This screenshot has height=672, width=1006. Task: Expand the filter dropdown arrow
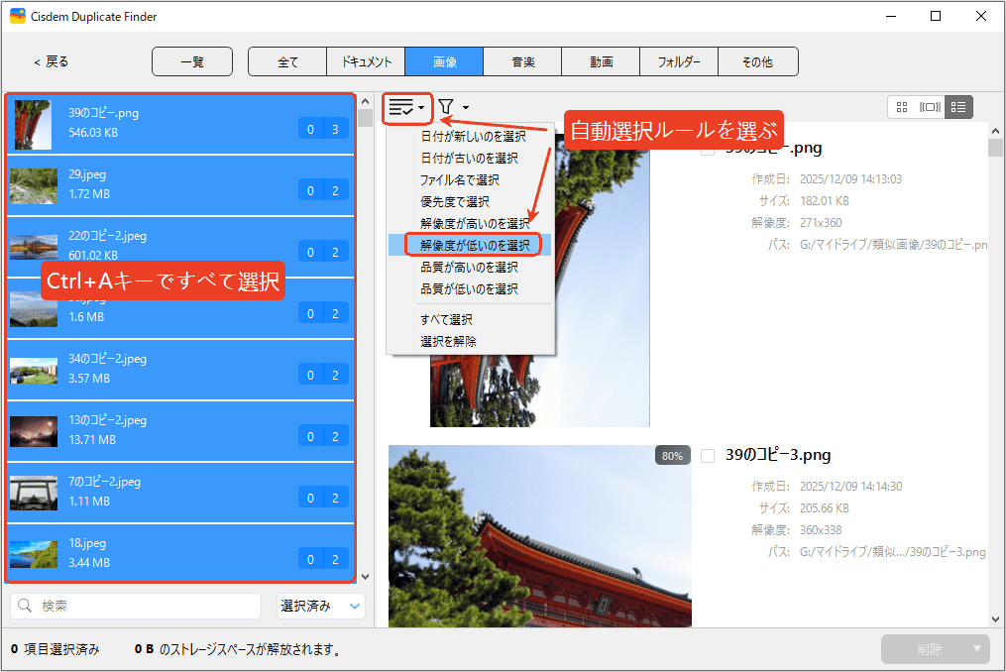pos(466,107)
